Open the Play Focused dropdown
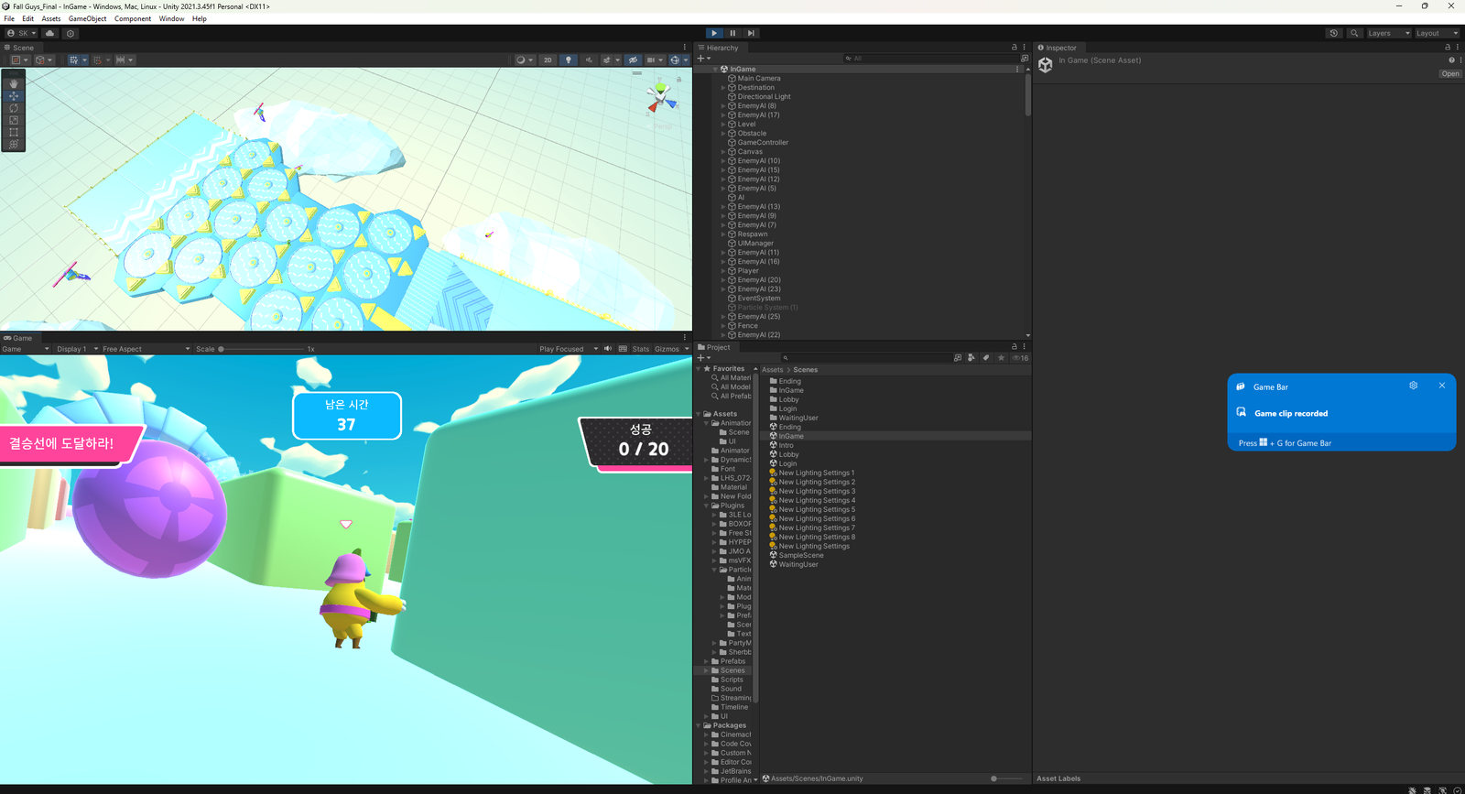Viewport: 1465px width, 794px height. click(x=569, y=349)
